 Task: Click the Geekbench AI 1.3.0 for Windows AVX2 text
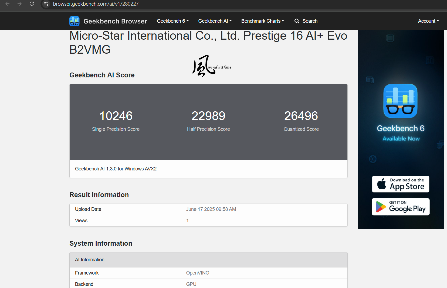tap(116, 169)
